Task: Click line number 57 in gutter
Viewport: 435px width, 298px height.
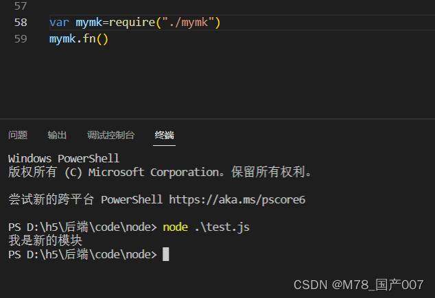Action: point(21,5)
